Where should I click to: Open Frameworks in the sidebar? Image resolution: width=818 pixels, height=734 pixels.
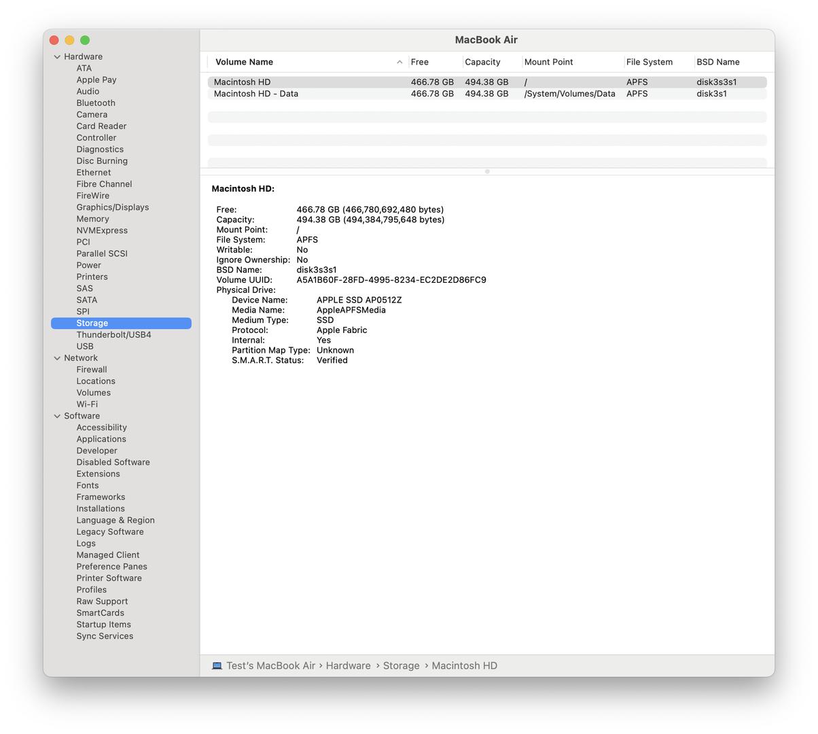tap(101, 497)
